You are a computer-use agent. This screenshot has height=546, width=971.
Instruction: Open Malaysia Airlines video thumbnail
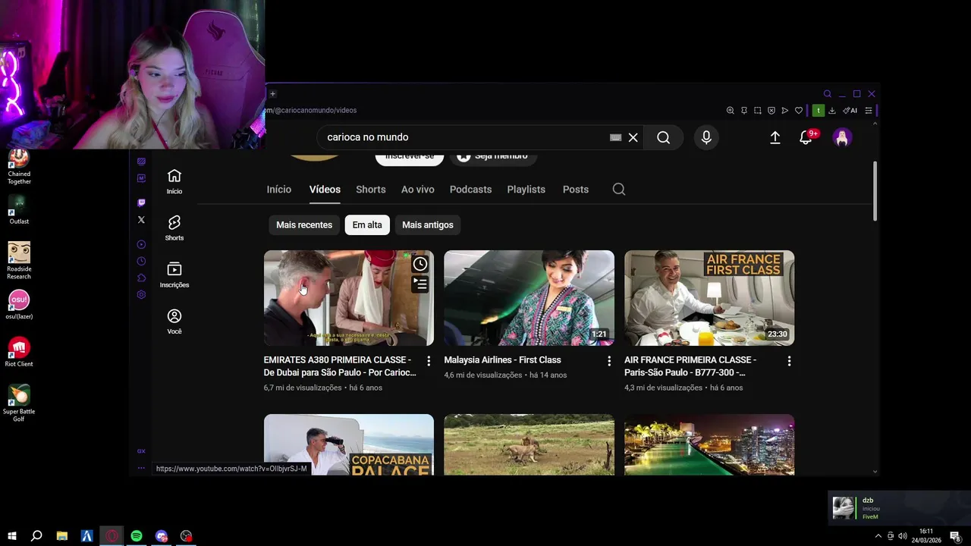pyautogui.click(x=529, y=298)
